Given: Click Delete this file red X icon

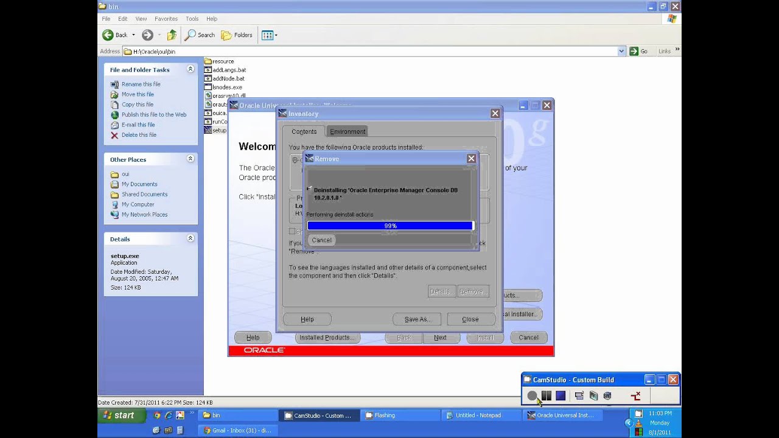Looking at the screenshot, I should [114, 135].
